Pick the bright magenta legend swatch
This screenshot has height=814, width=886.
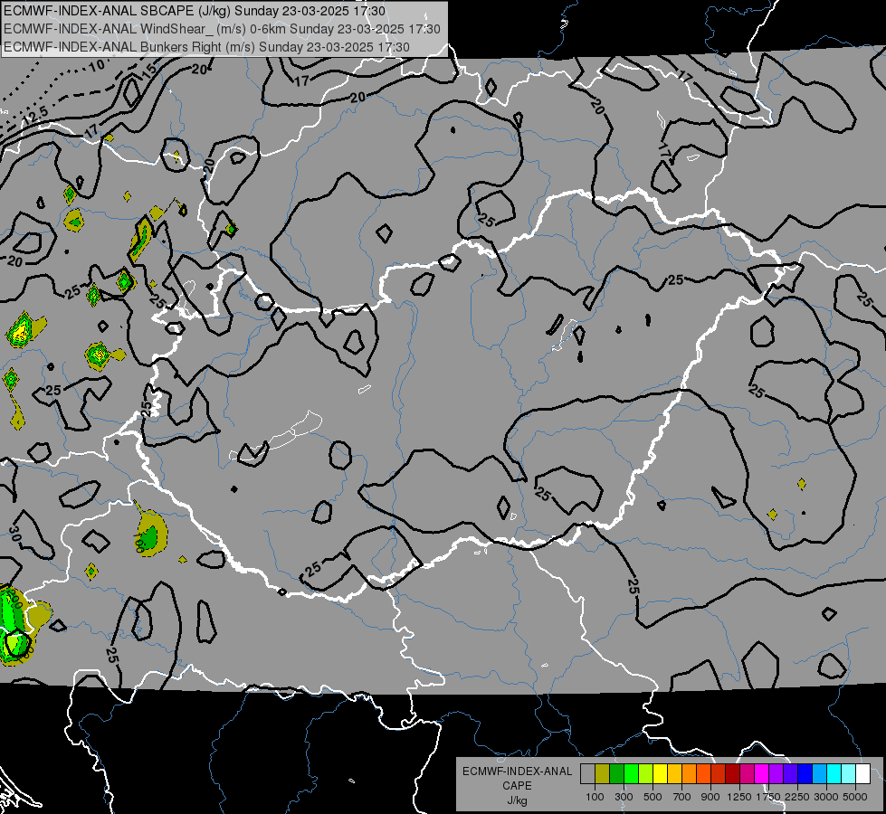tap(762, 774)
